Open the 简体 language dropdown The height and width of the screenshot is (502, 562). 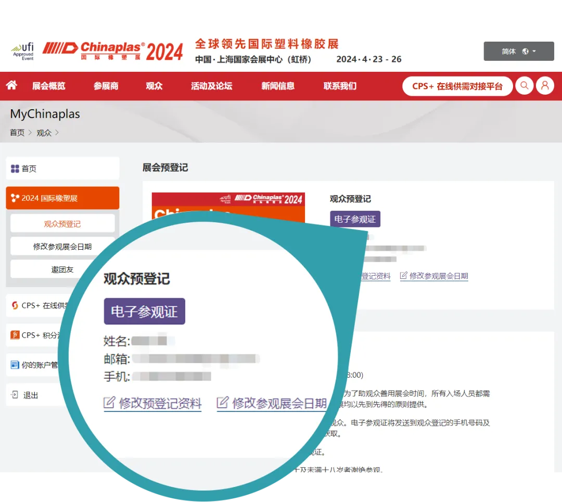[x=519, y=51]
